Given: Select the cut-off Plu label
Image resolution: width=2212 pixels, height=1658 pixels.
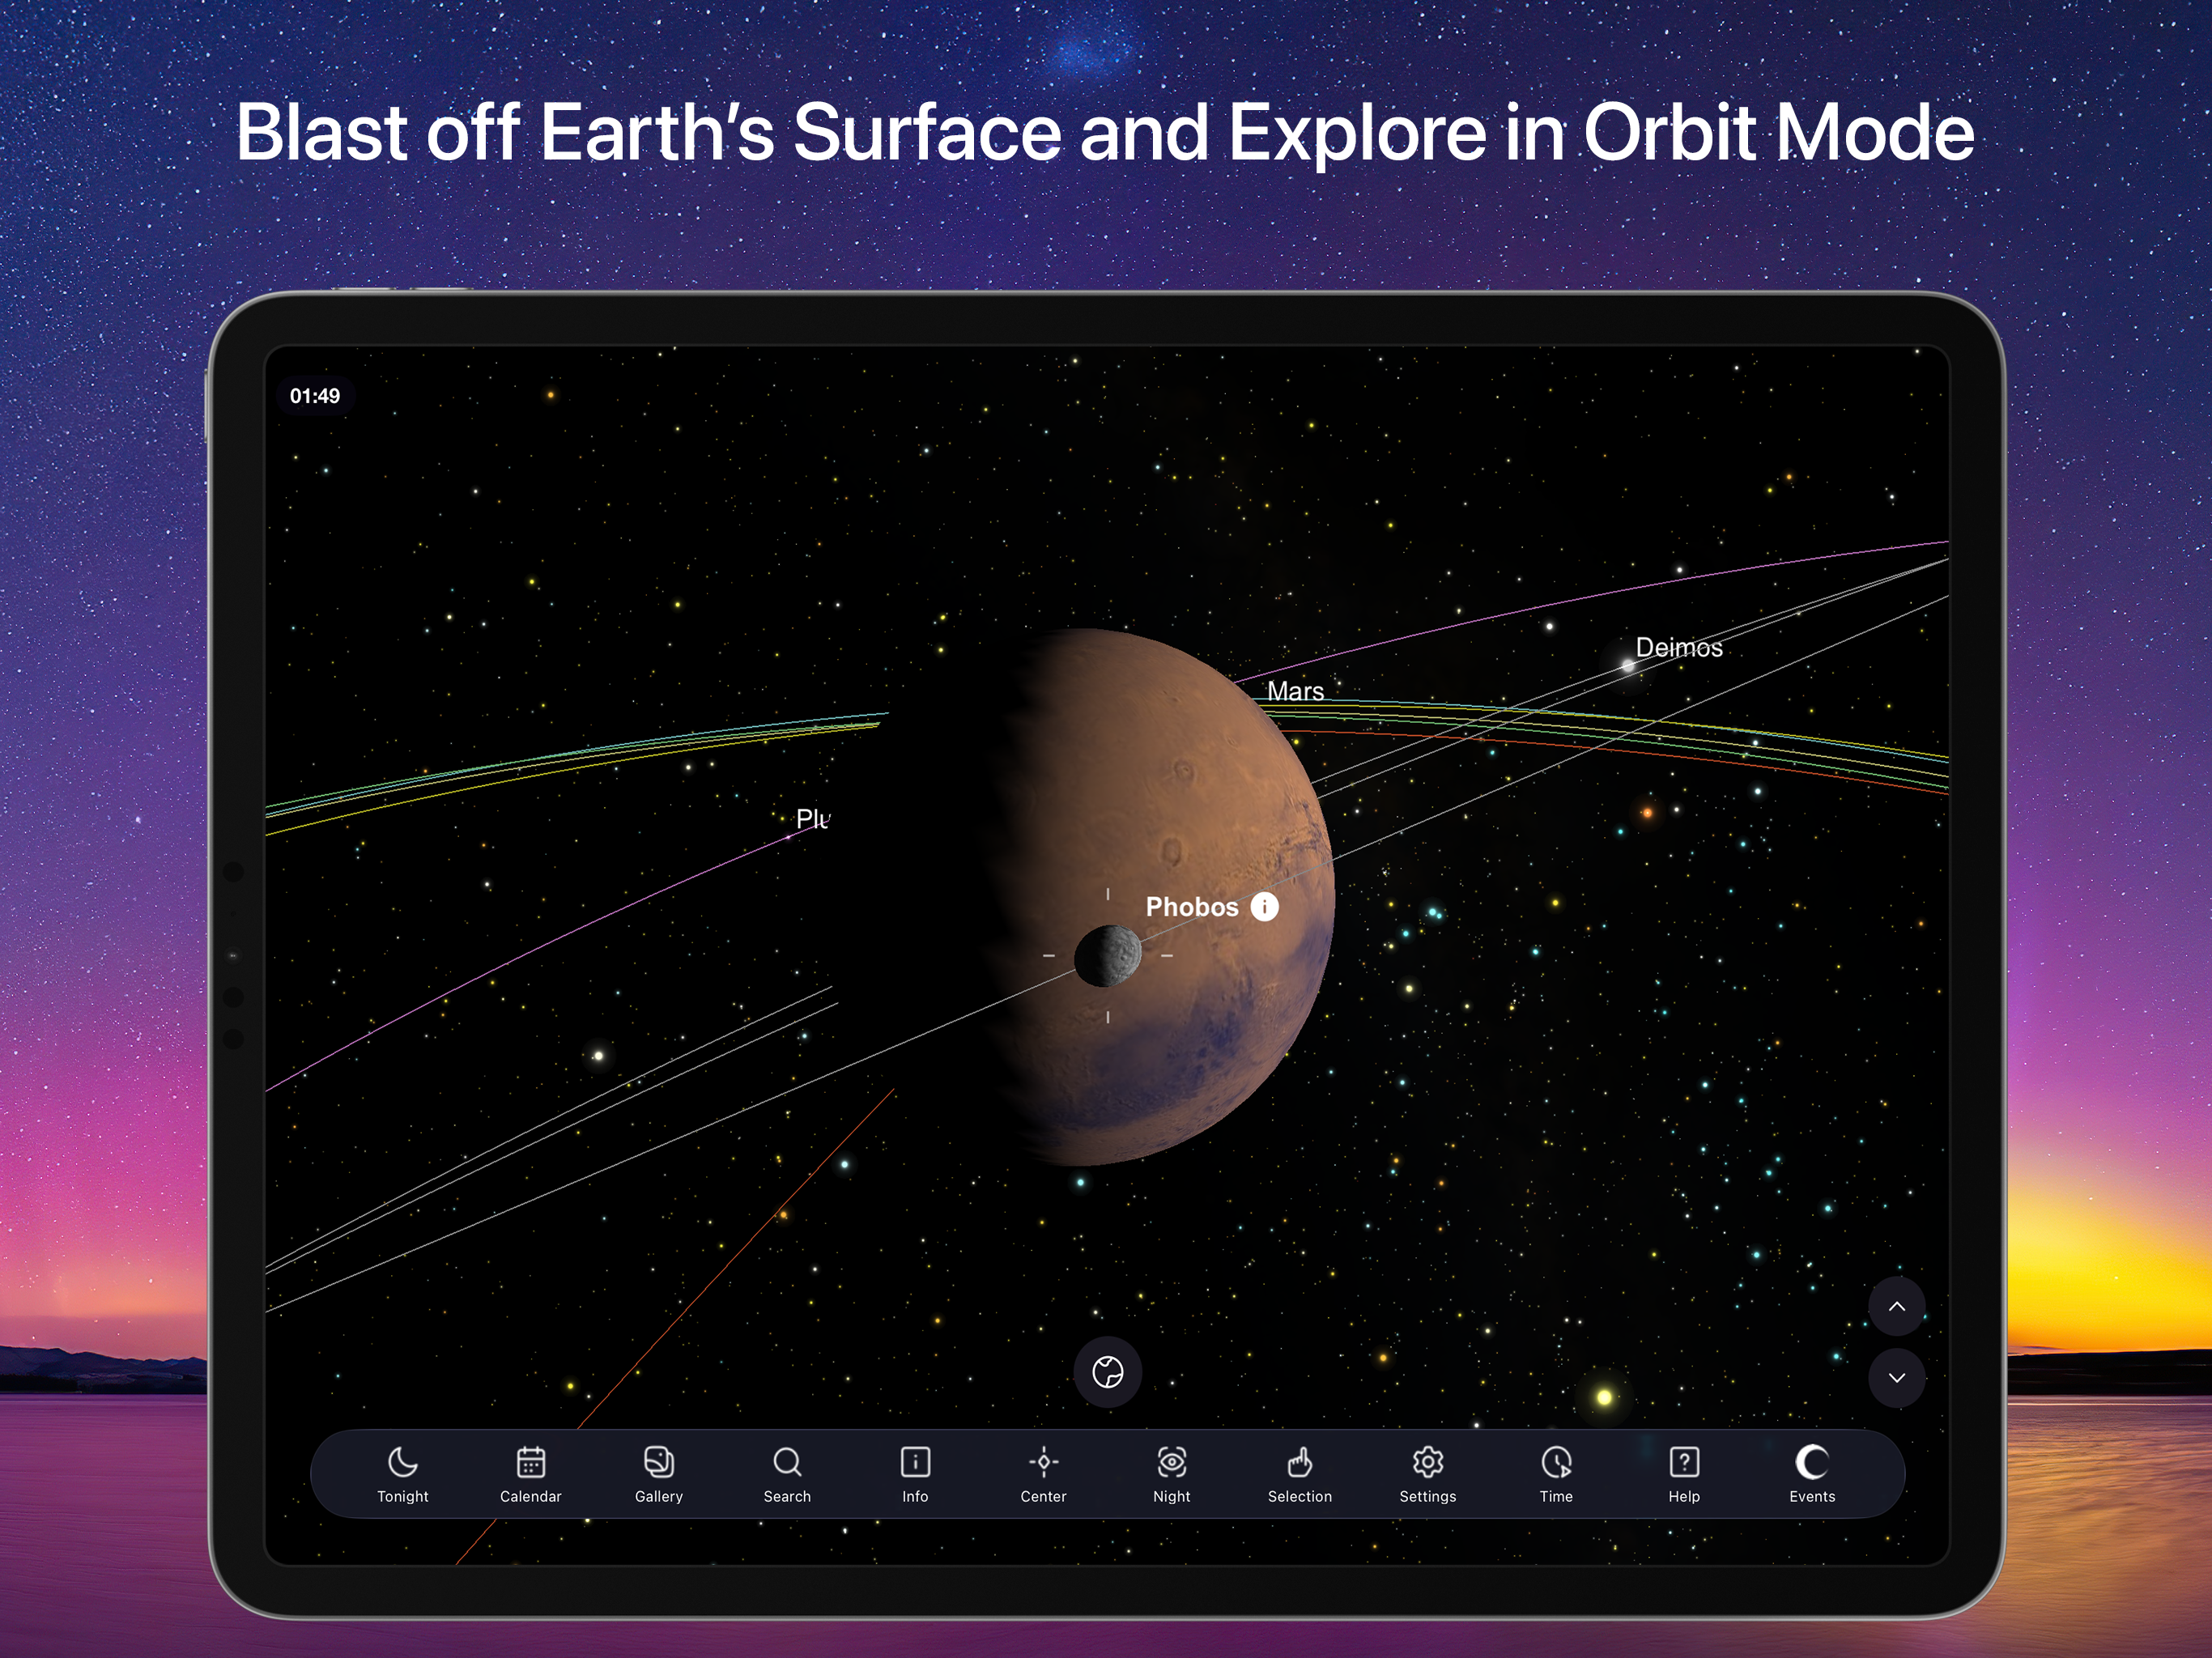Looking at the screenshot, I should pos(813,819).
